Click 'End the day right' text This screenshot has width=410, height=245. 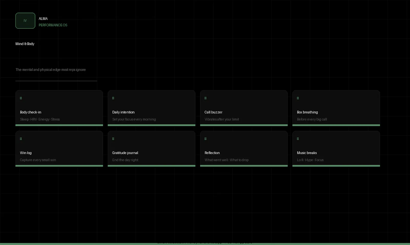125,160
